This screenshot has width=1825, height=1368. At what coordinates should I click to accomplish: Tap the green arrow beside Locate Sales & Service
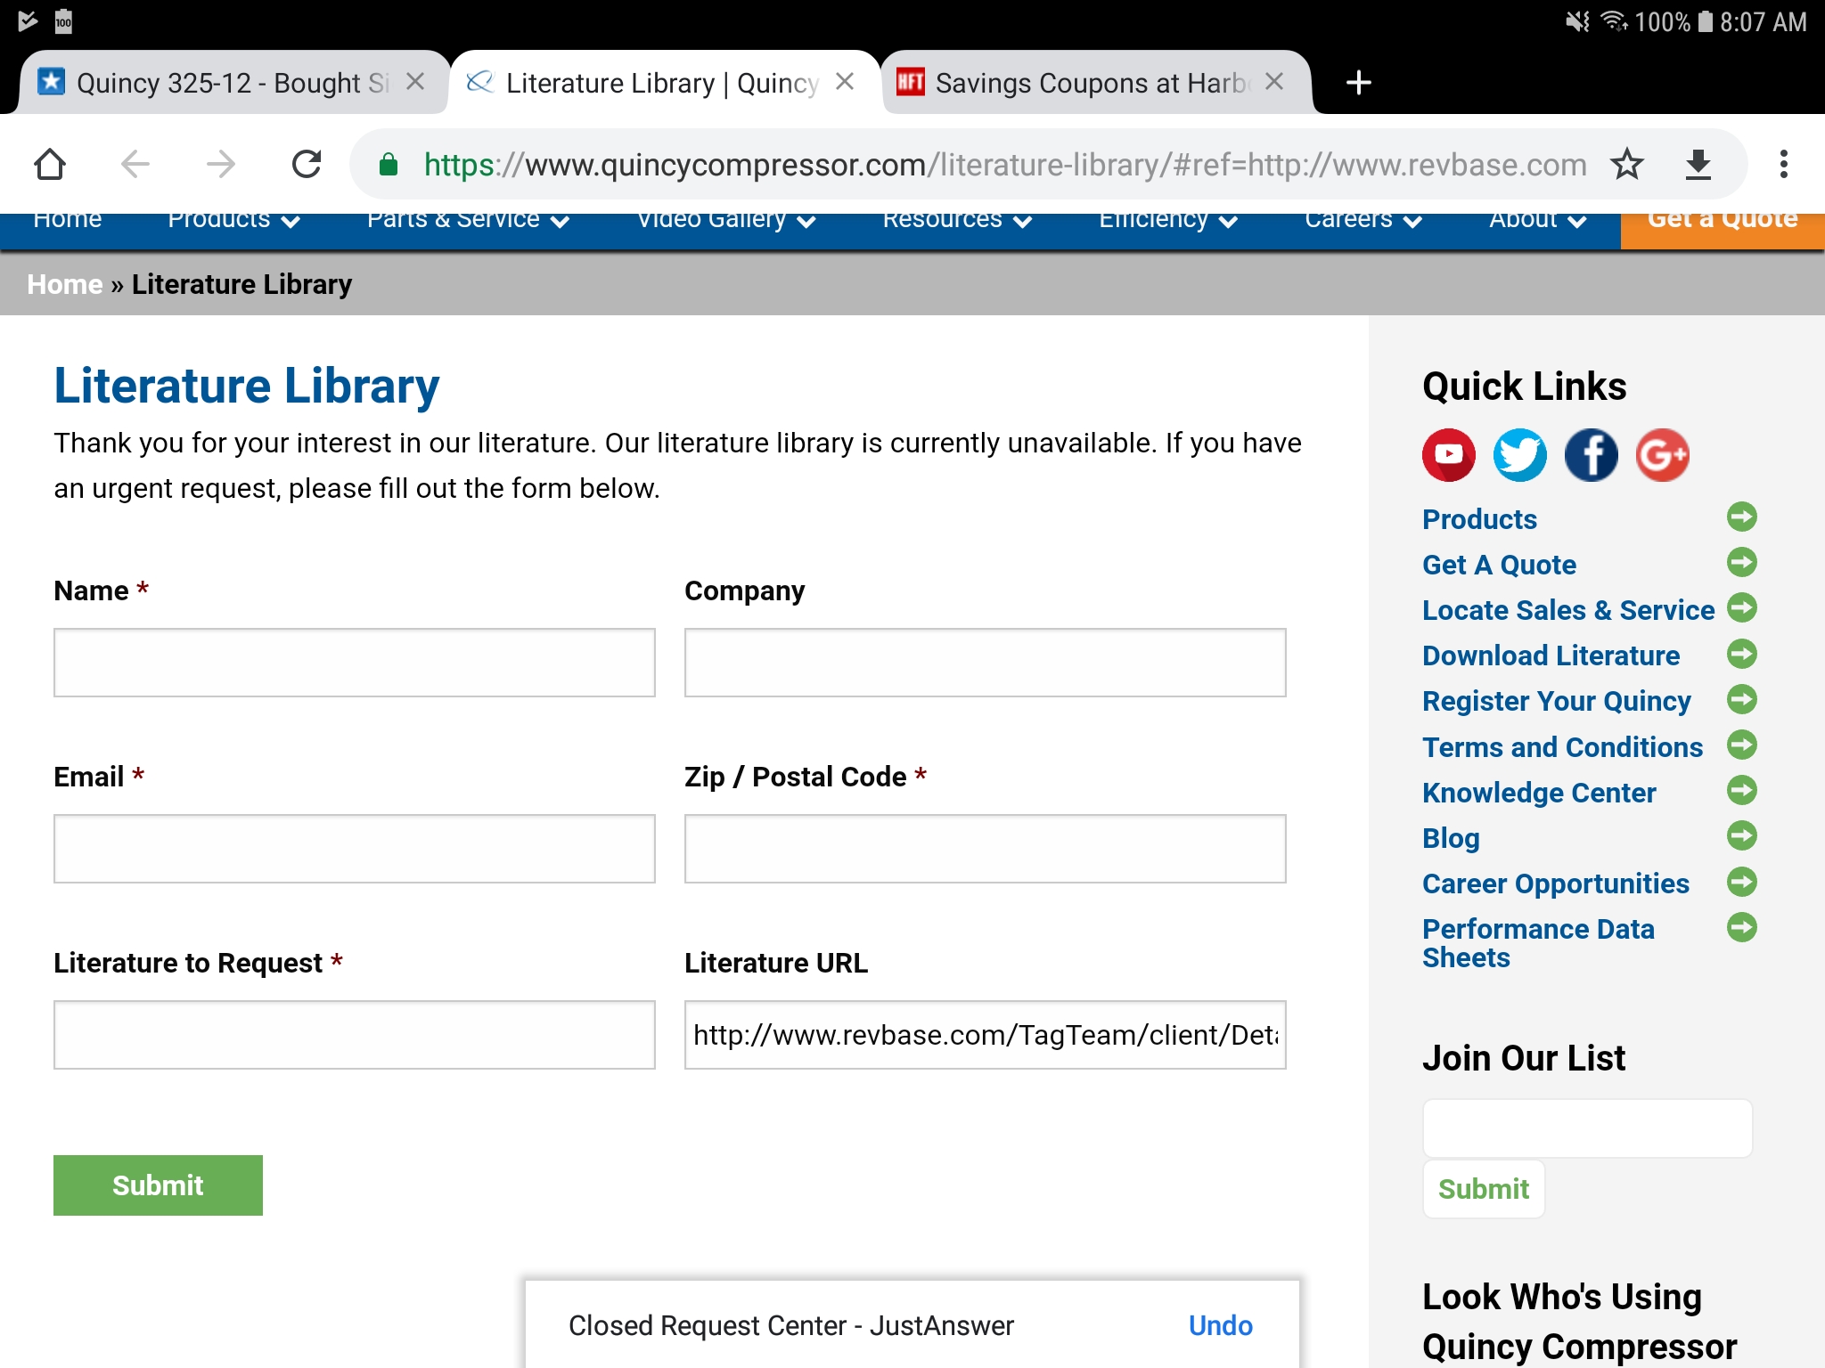(1742, 607)
